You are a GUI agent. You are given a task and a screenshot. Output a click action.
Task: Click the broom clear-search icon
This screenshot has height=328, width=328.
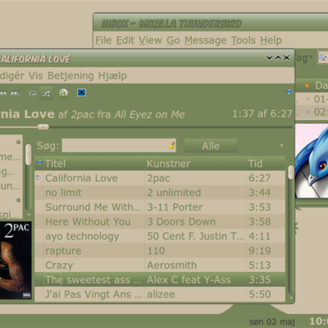coord(171,145)
